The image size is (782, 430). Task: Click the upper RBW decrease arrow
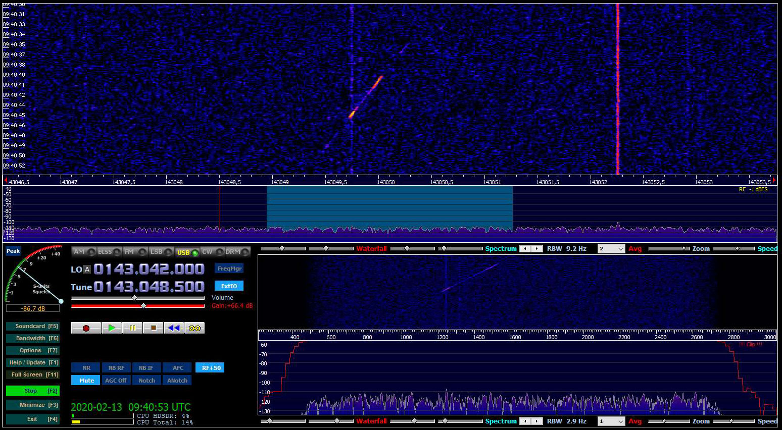tap(525, 249)
